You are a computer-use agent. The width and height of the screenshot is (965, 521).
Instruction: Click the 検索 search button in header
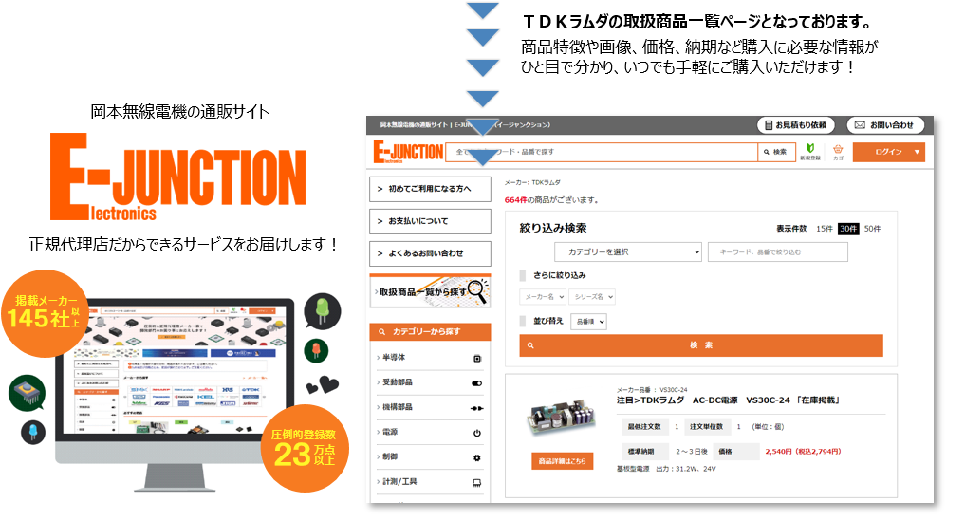[x=775, y=152]
